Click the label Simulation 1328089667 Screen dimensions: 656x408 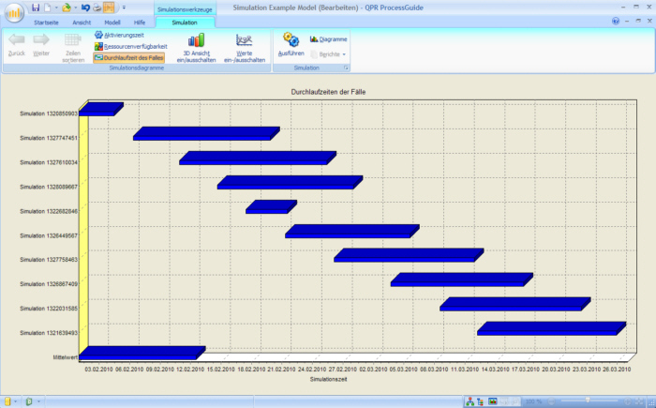click(x=49, y=187)
